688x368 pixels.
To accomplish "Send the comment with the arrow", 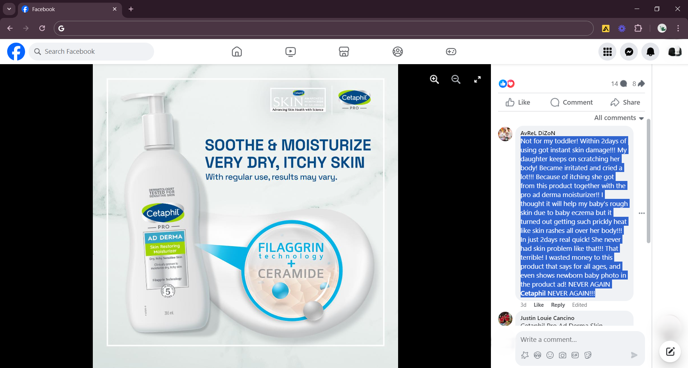I will coord(634,355).
